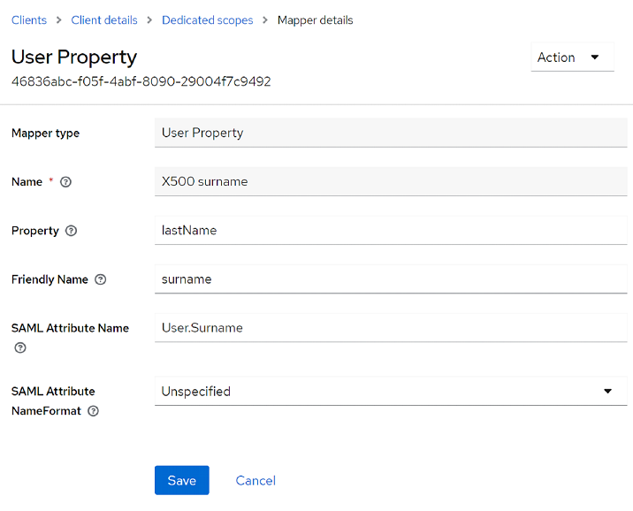Select the User.Surname SAML Attribute Name field

391,327
